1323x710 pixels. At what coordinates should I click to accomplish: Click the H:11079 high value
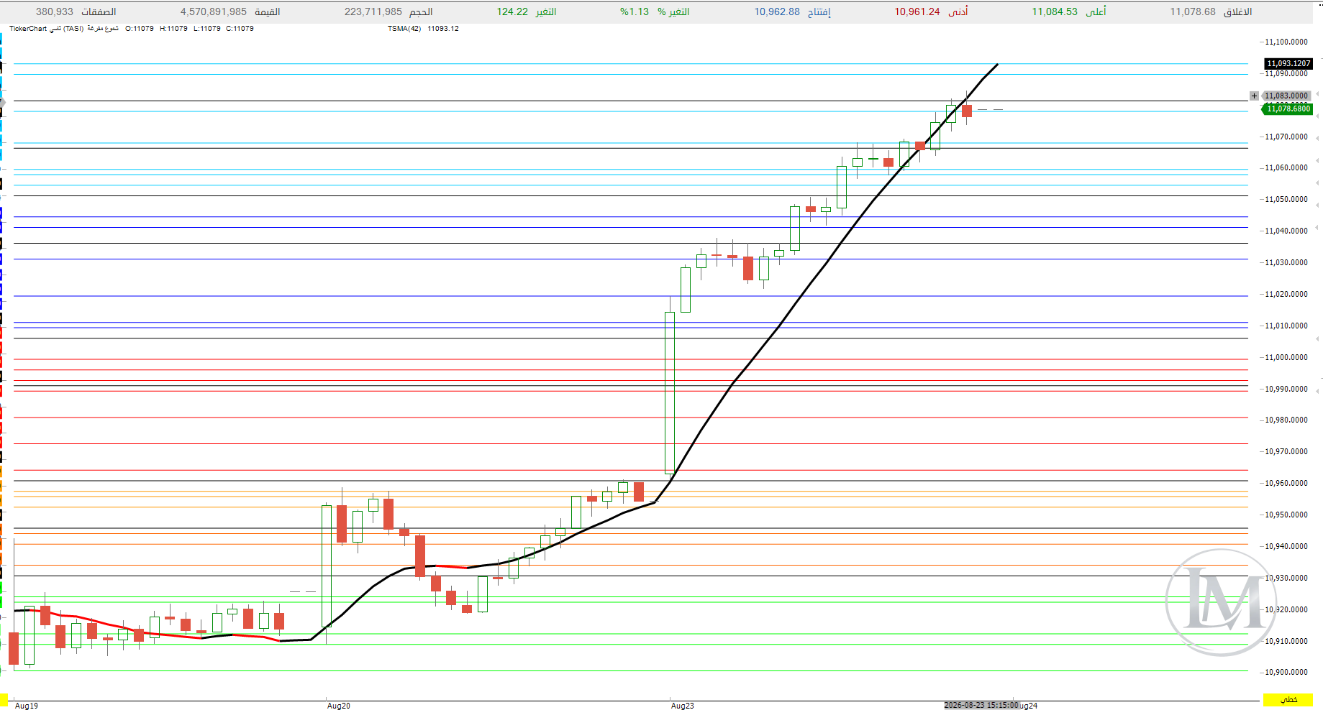click(173, 29)
